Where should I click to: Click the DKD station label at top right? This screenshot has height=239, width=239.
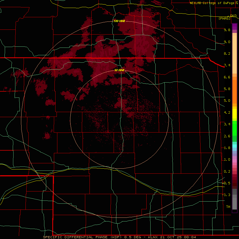point(233,16)
